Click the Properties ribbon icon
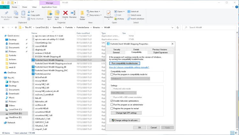The width and height of the screenshot is (239, 135). click(x=109, y=13)
